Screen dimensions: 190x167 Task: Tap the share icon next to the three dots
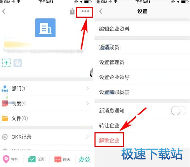(x=72, y=11)
